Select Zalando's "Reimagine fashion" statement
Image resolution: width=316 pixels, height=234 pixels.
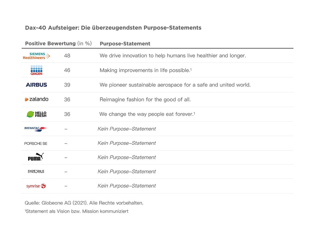145,100
